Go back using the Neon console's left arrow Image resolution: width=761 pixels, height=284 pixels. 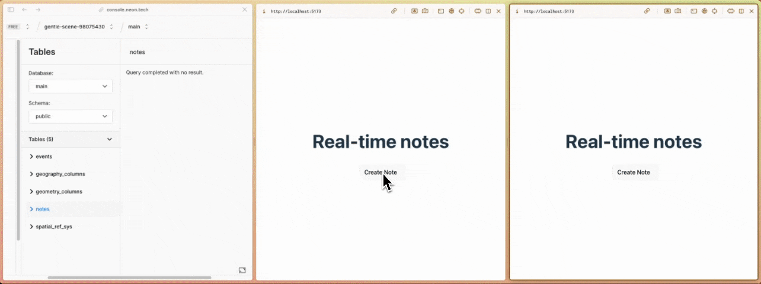(x=24, y=10)
